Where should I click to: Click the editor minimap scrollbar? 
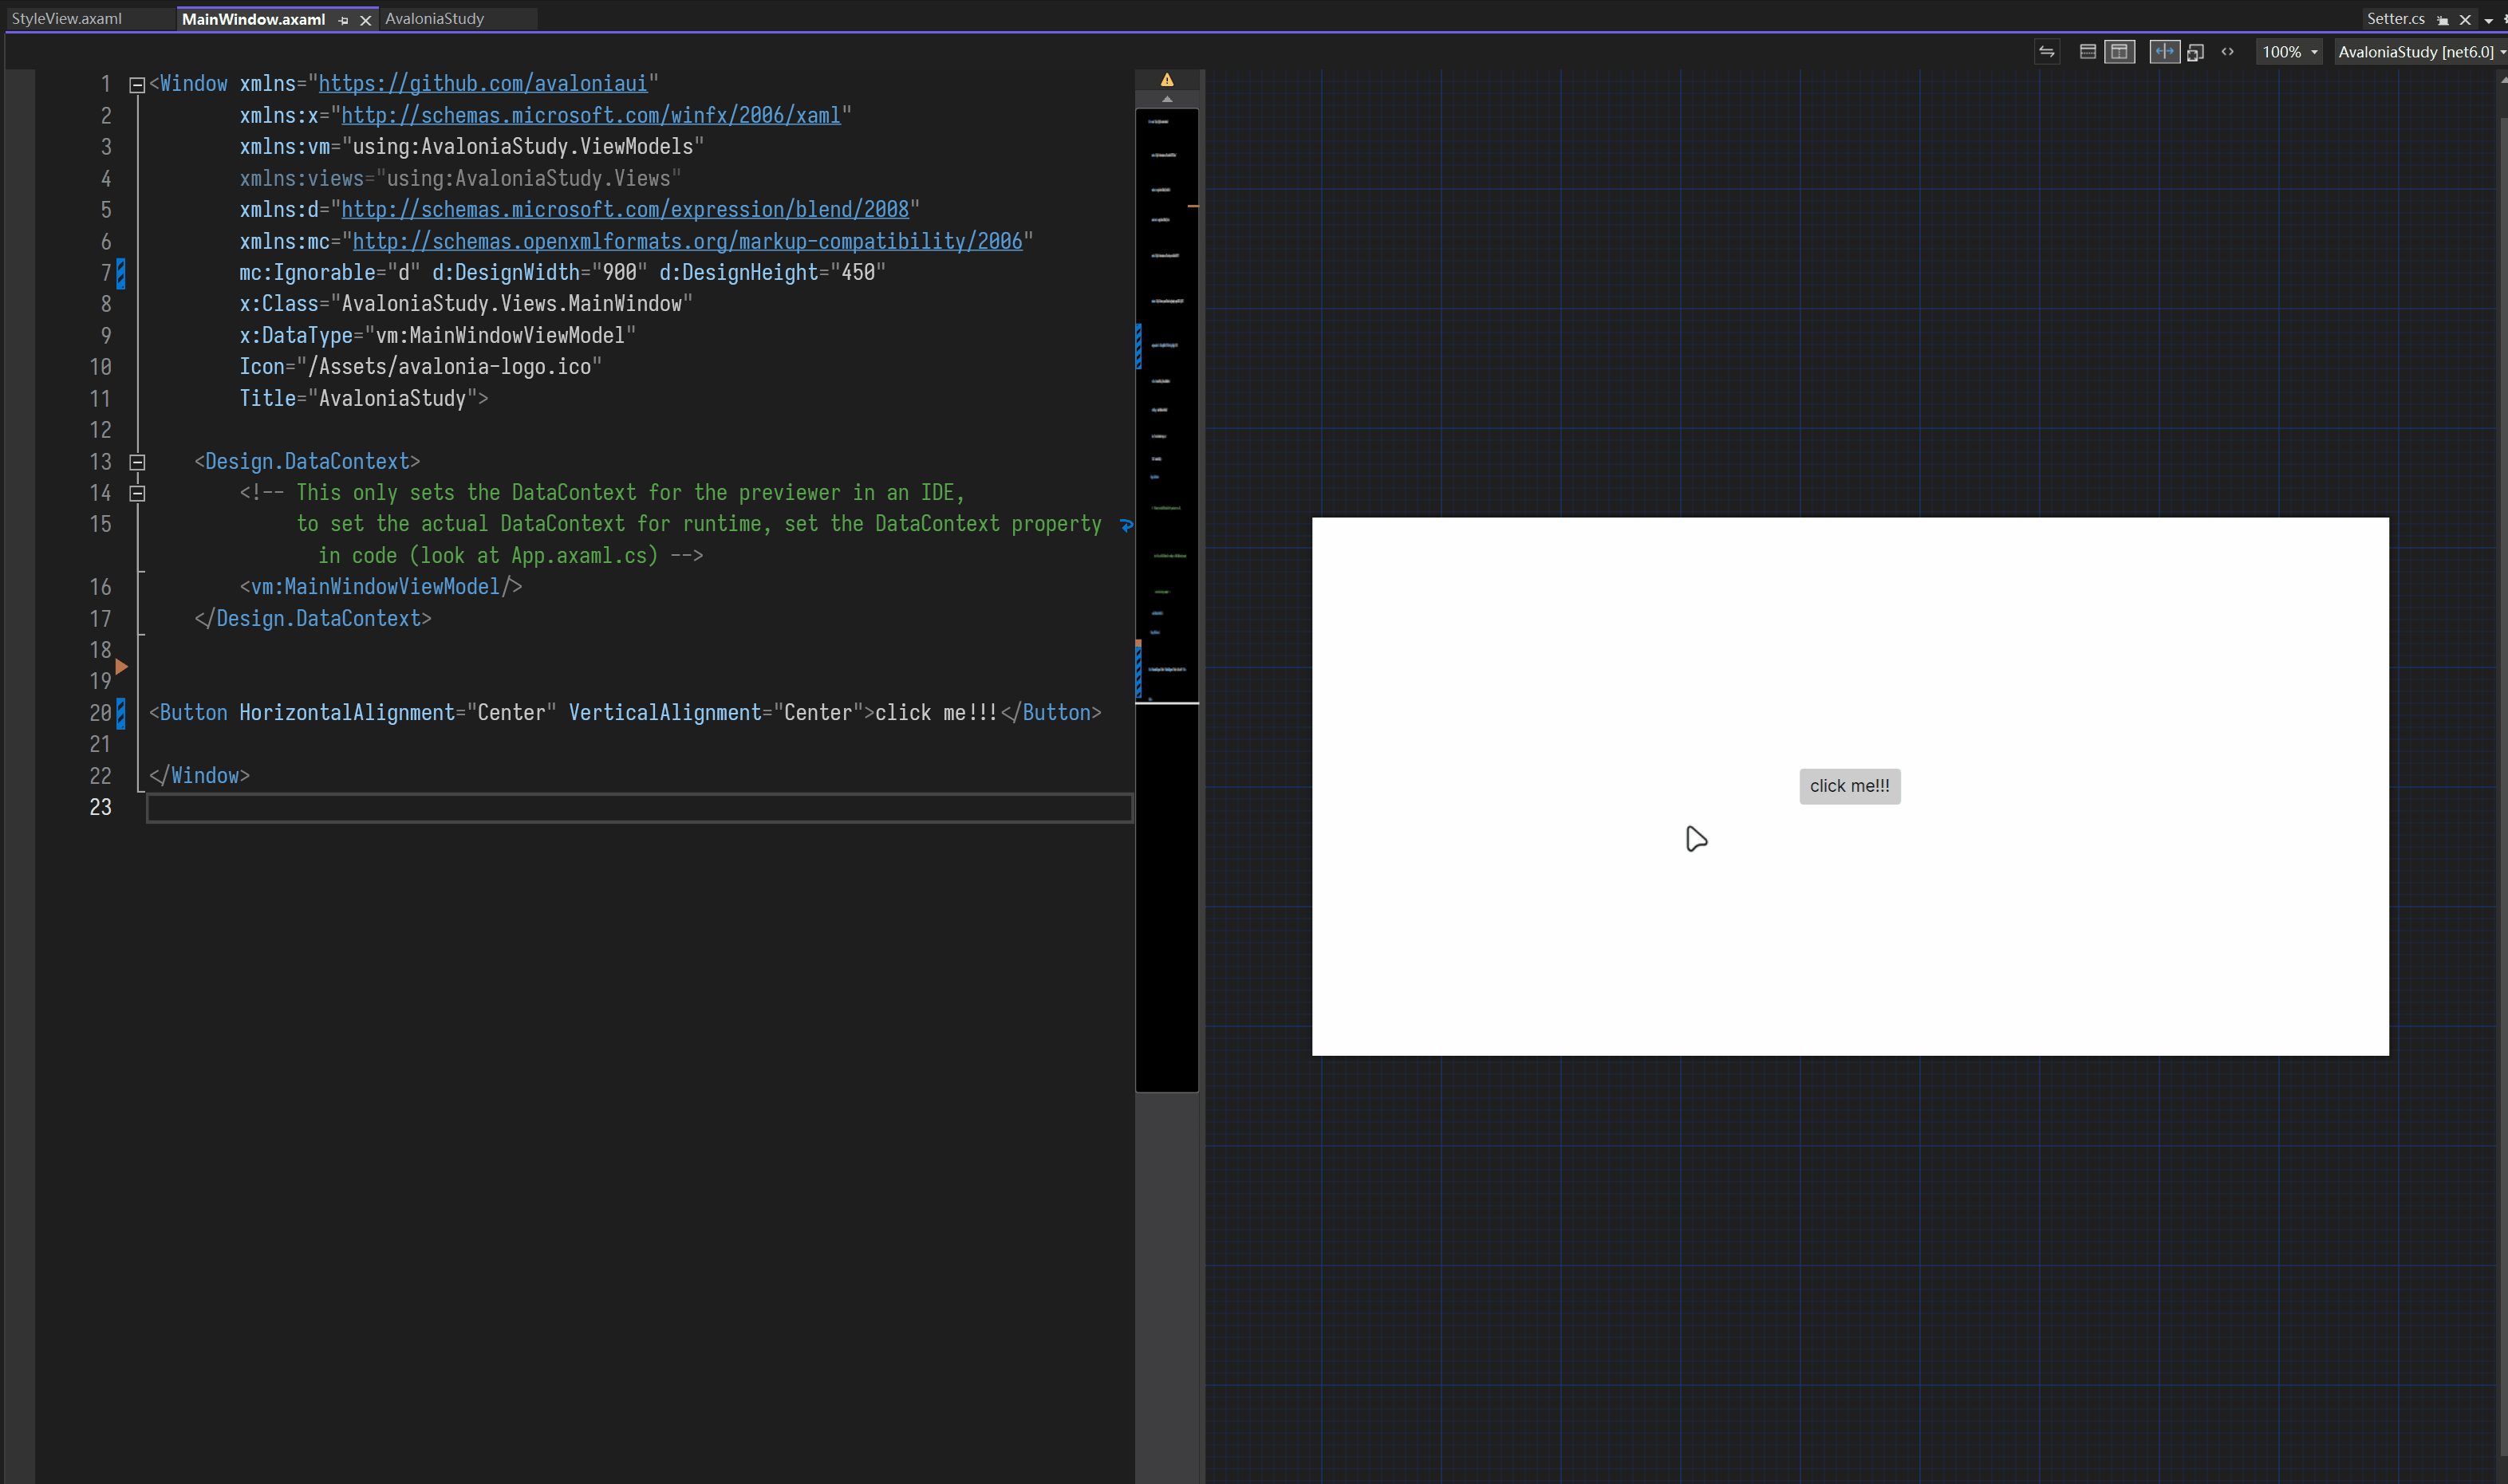click(1166, 600)
